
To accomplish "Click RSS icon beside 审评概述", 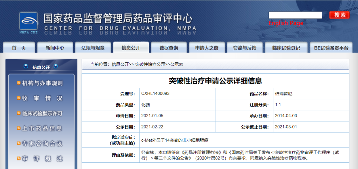I will coord(19,158).
